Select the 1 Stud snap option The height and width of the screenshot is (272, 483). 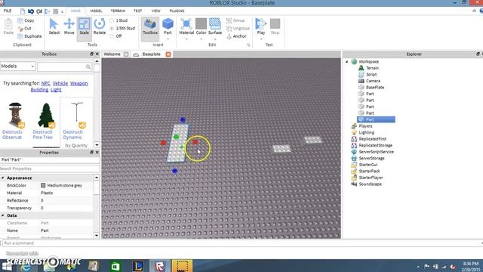[x=119, y=20]
